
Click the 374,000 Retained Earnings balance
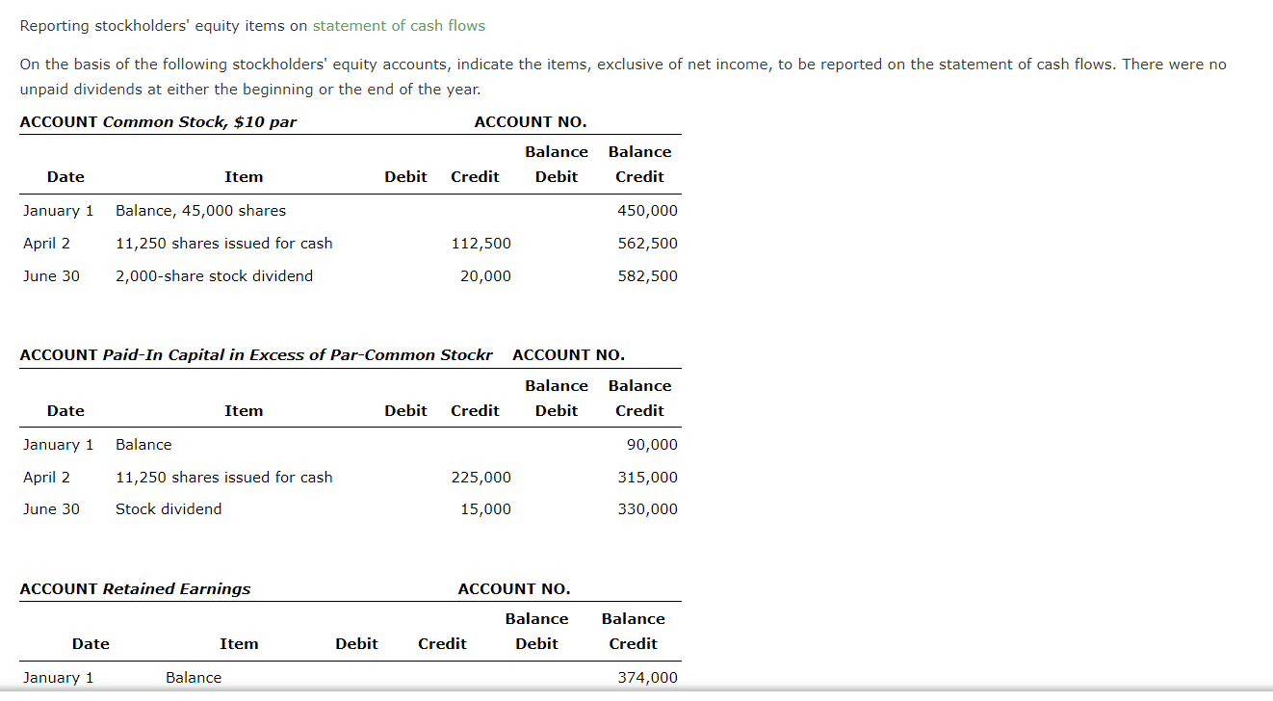(x=648, y=678)
